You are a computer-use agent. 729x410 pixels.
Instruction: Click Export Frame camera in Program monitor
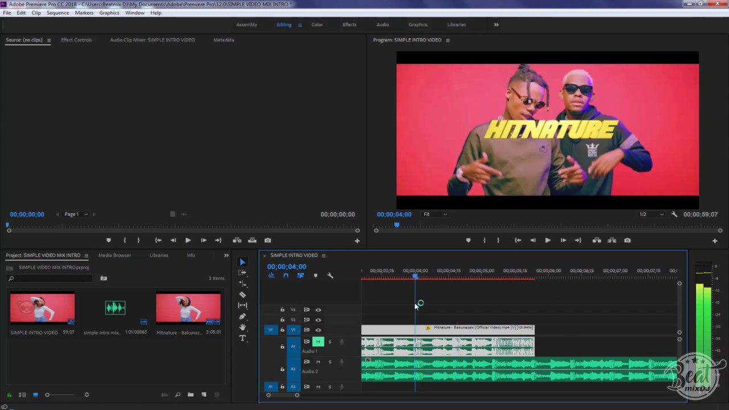pos(627,240)
